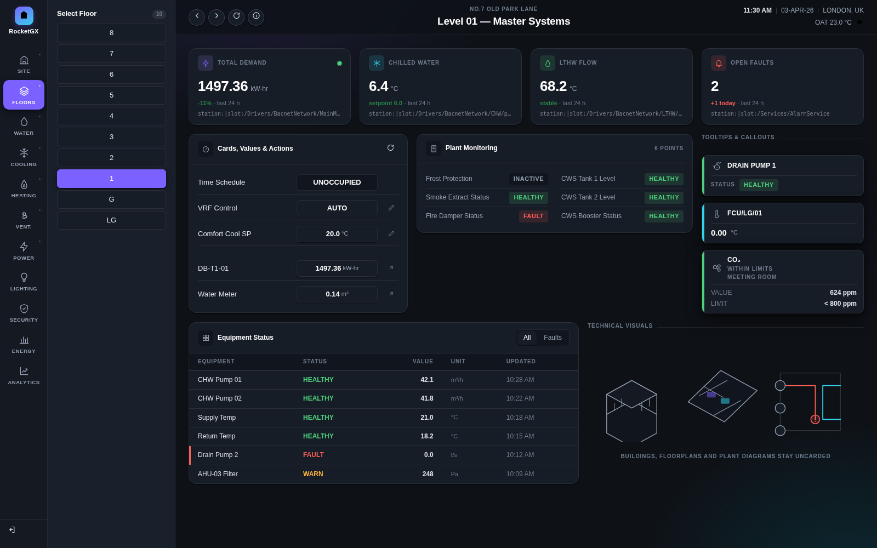
Task: Click the Frost Protection INACTIVE badge
Action: (528, 179)
